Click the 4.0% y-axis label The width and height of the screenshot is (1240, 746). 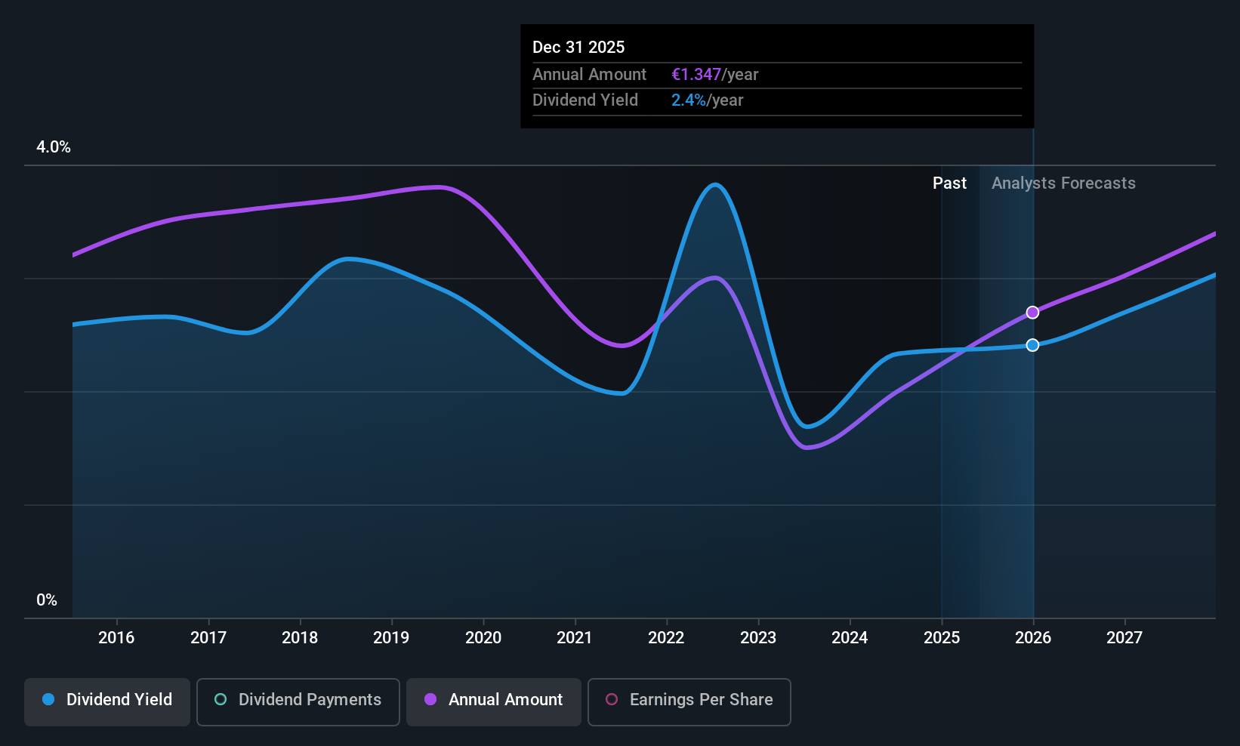coord(54,147)
